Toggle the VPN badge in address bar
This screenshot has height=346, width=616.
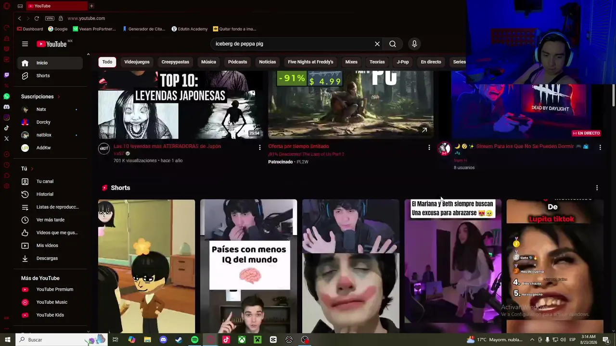tap(50, 18)
